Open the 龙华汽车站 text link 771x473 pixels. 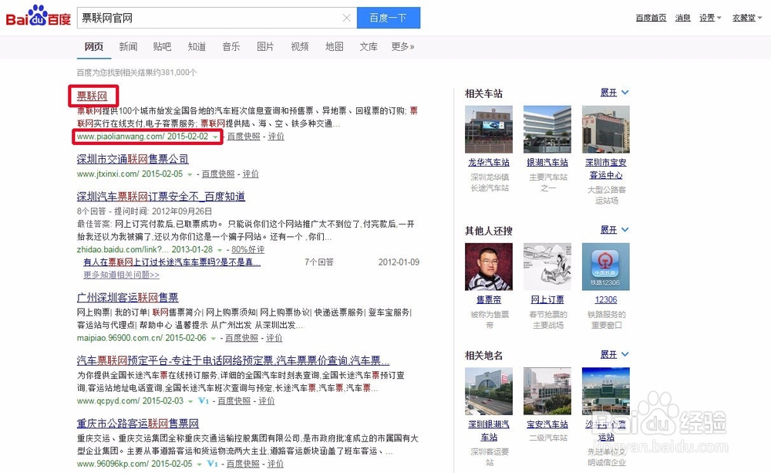click(489, 162)
